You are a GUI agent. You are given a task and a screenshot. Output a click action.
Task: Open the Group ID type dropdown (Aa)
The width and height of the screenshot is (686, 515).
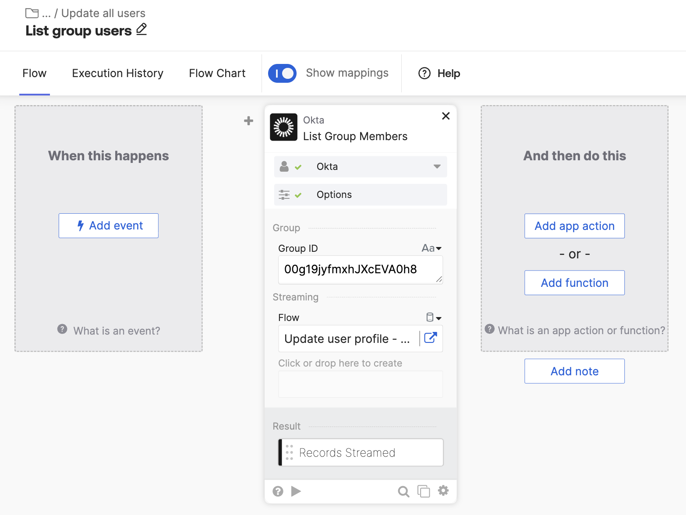[x=431, y=248]
